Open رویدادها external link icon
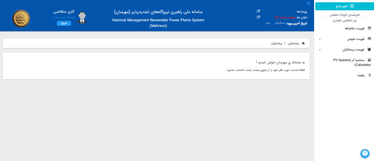The image size is (374, 161). (258, 11)
